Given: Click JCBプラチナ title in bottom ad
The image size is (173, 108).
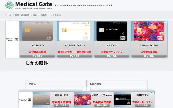Looking at the screenshot, I should (142, 95).
